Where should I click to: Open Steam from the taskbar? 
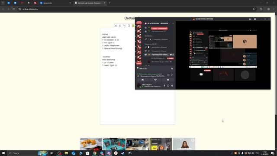click(x=123, y=153)
